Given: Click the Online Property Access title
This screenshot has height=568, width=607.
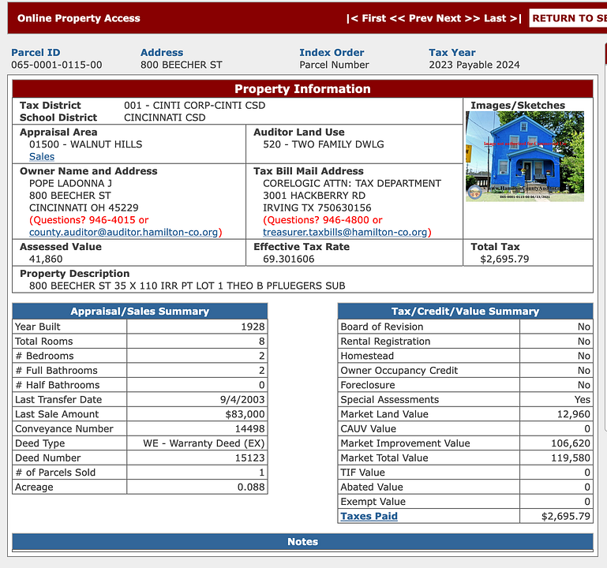Looking at the screenshot, I should tap(79, 18).
